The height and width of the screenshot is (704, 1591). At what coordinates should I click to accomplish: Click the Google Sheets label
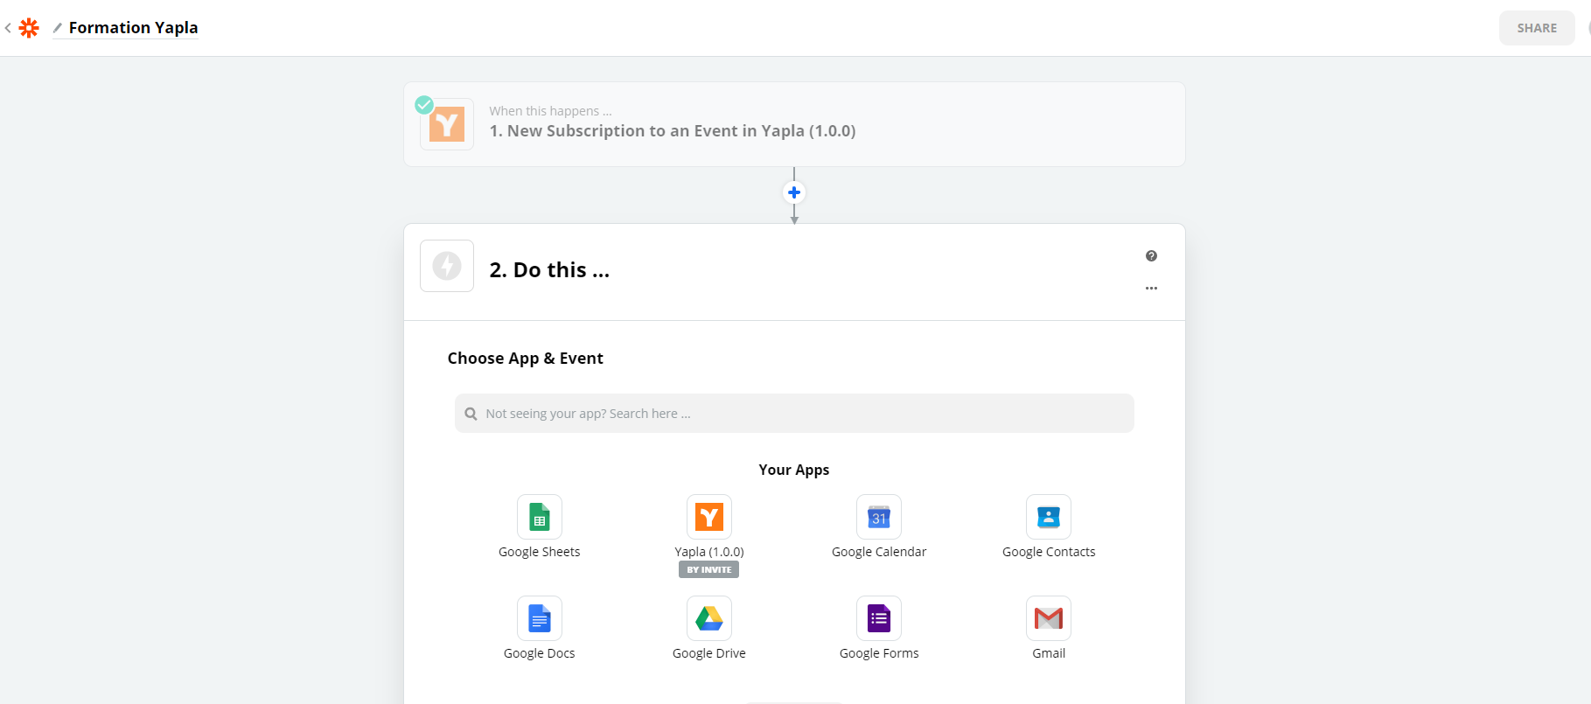pyautogui.click(x=540, y=552)
